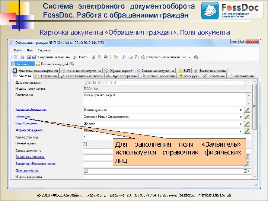Viewport: 268px width, 201px height.
Task: Click the form scrollbar's down arrow
Action: tap(254, 176)
